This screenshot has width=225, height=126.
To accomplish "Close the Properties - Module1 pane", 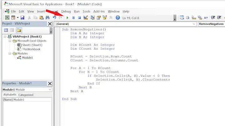I will (50, 84).
